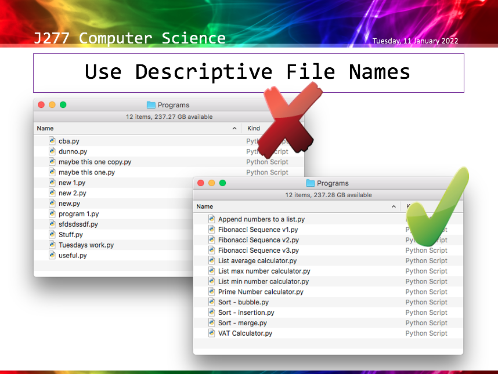
Task: Select the dunno.py Python file icon
Action: pyautogui.click(x=52, y=151)
